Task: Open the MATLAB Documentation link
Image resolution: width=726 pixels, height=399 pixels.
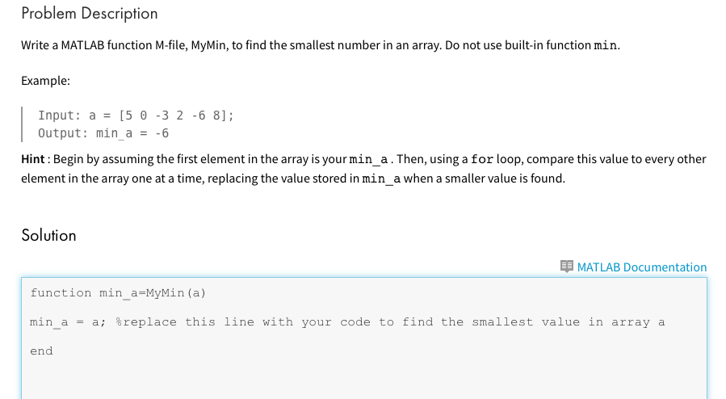Action: coord(641,267)
